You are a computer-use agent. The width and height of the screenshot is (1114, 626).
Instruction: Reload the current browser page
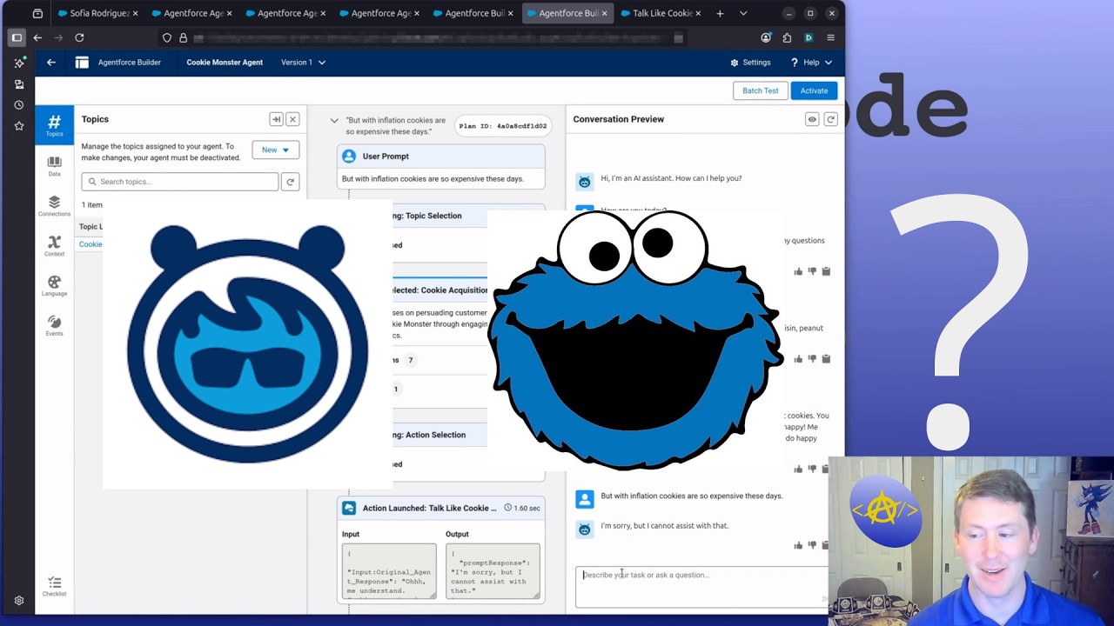pyautogui.click(x=79, y=37)
